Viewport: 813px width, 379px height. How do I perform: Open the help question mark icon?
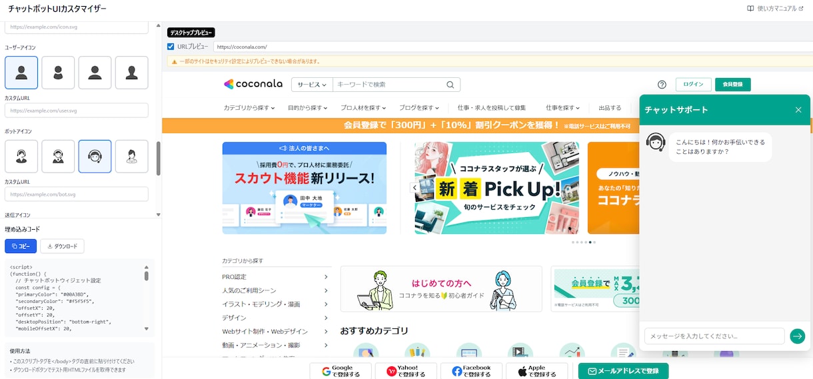pyautogui.click(x=662, y=85)
